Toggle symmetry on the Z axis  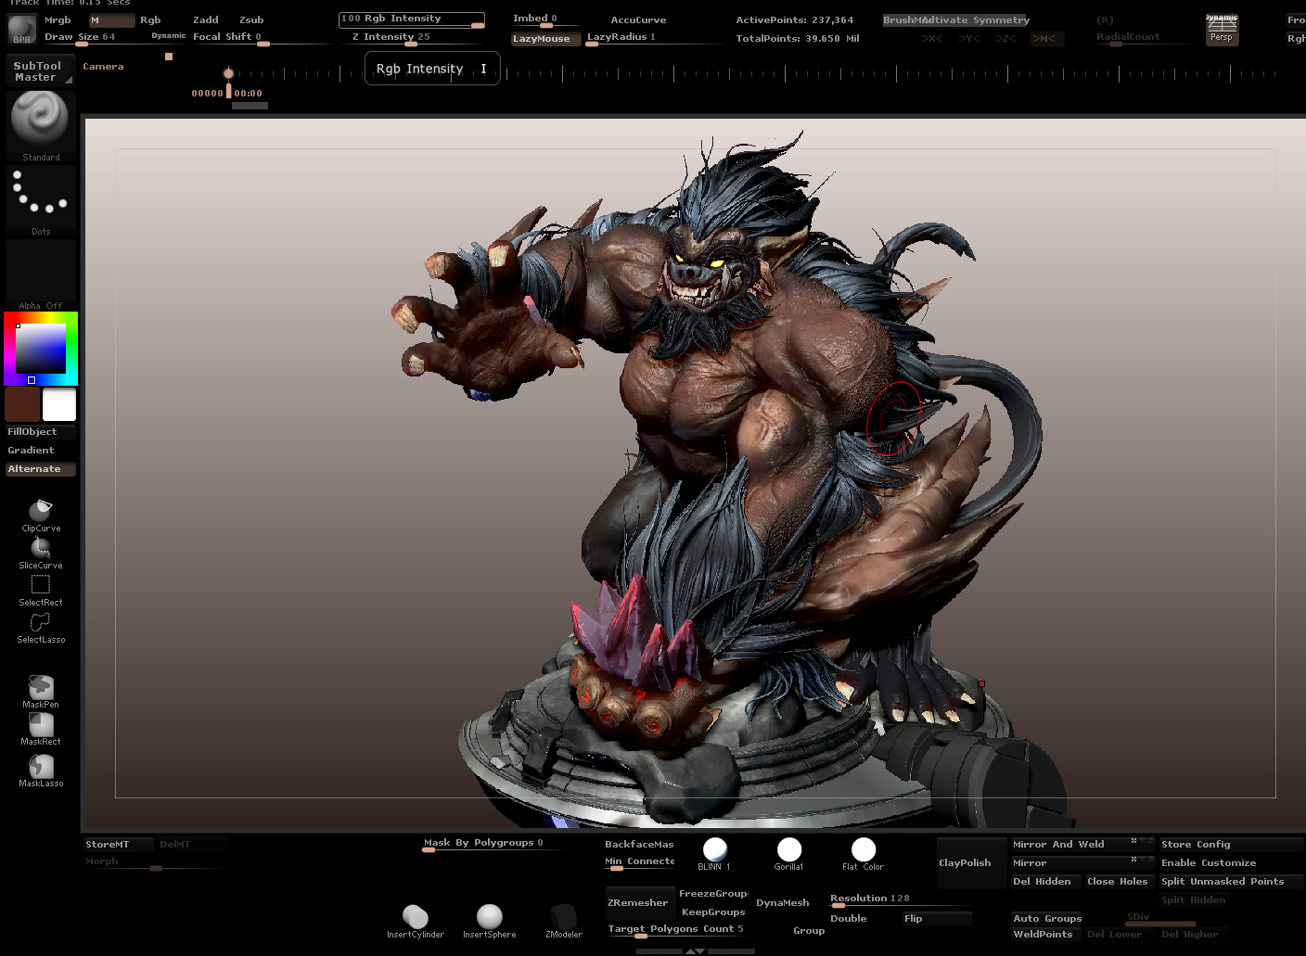[x=1005, y=39]
